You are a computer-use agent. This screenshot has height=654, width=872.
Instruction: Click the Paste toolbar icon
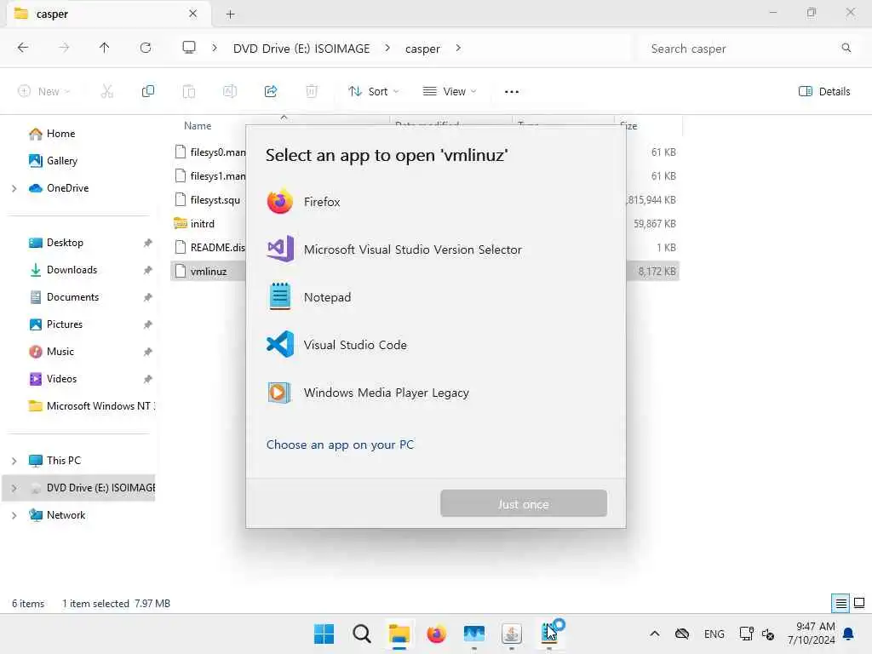189,91
